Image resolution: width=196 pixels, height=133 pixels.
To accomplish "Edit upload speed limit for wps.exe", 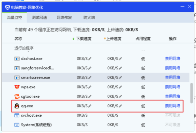I will 120,87.
